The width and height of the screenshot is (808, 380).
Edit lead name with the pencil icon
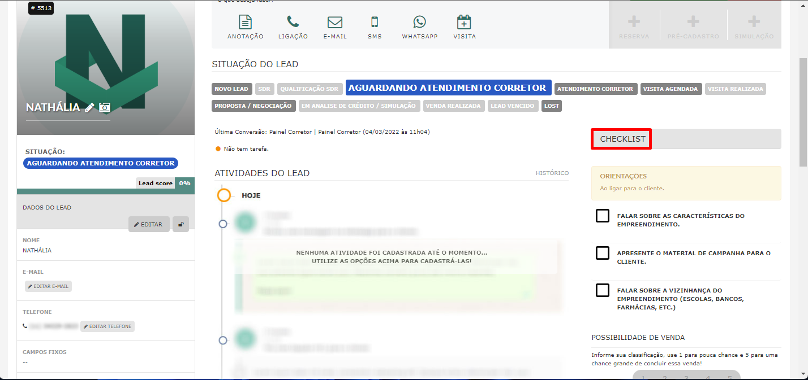coord(89,107)
